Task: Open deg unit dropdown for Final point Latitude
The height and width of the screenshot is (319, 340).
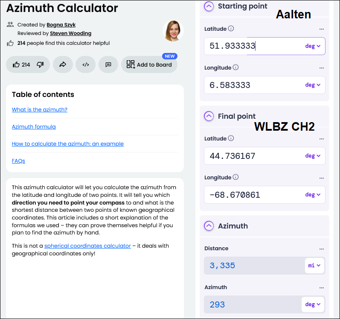Action: (x=313, y=155)
